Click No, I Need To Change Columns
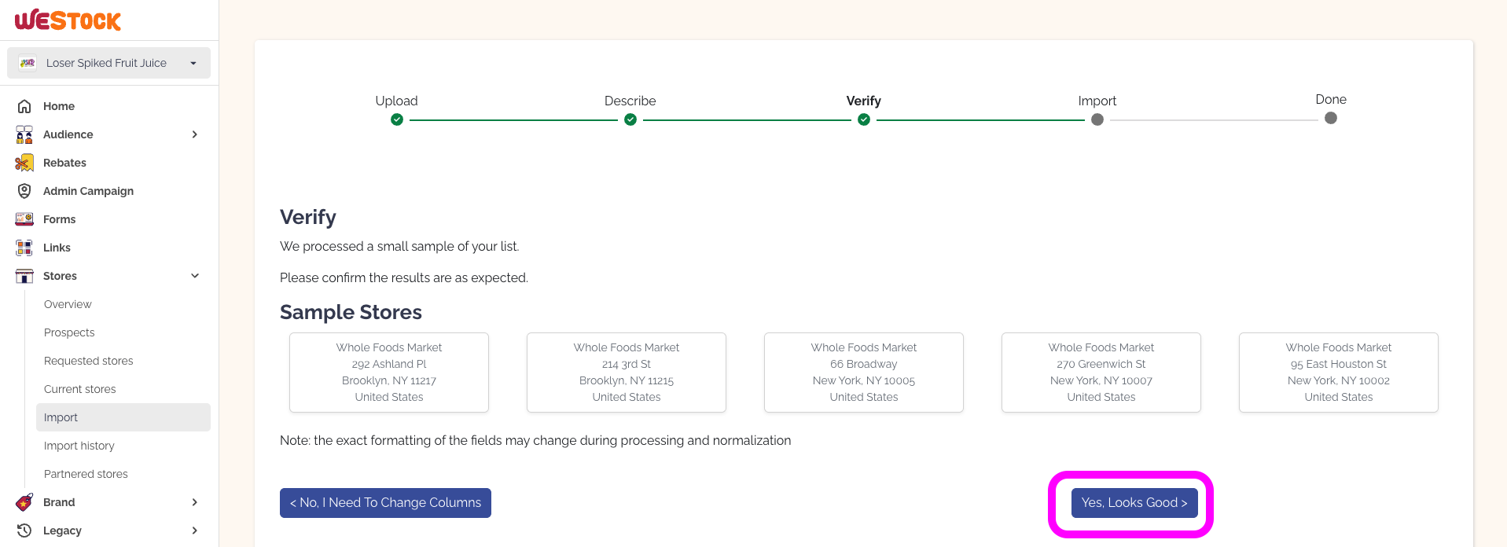The image size is (1507, 547). [385, 503]
